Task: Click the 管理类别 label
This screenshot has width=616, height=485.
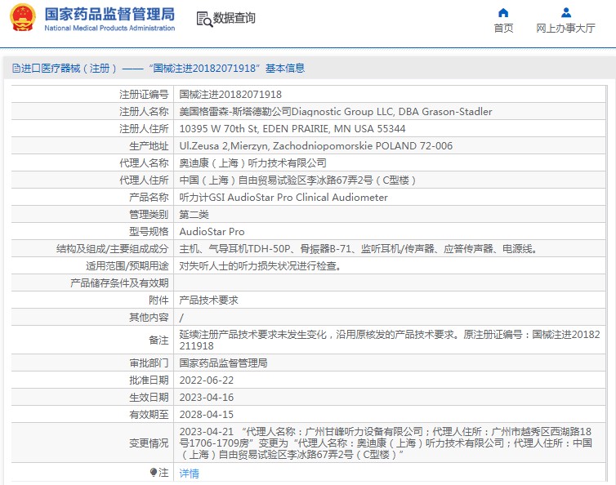Action: click(149, 215)
